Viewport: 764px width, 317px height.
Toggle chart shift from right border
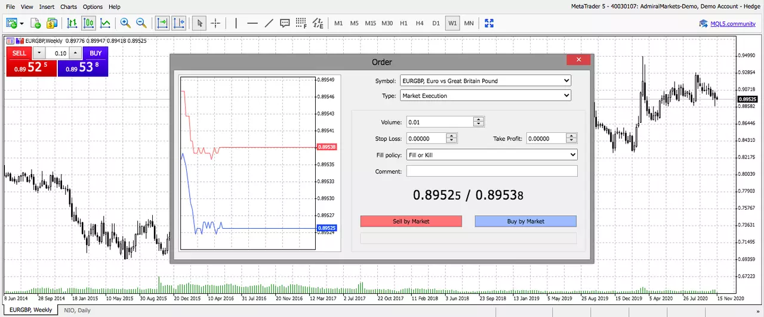click(x=179, y=23)
